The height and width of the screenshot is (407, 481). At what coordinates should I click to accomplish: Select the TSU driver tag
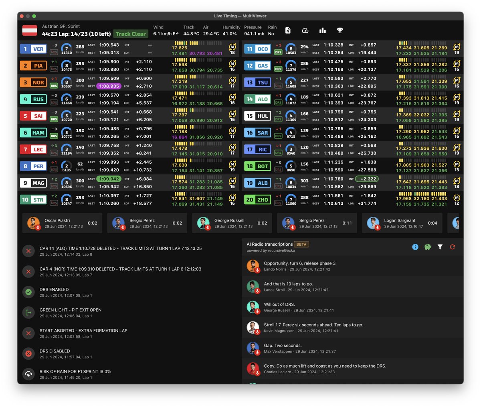pyautogui.click(x=258, y=82)
